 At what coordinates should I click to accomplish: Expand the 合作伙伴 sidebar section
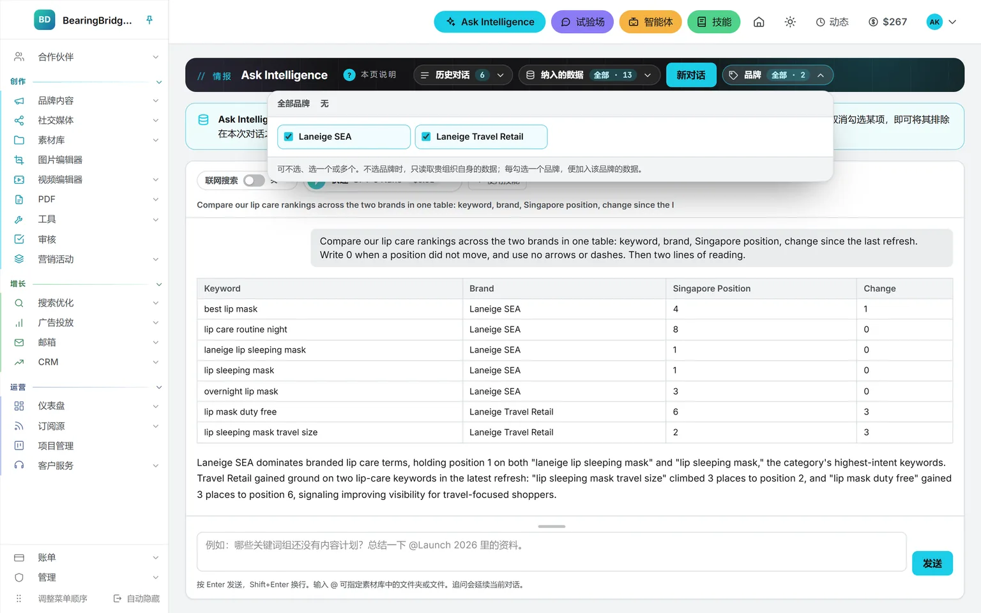[84, 57]
